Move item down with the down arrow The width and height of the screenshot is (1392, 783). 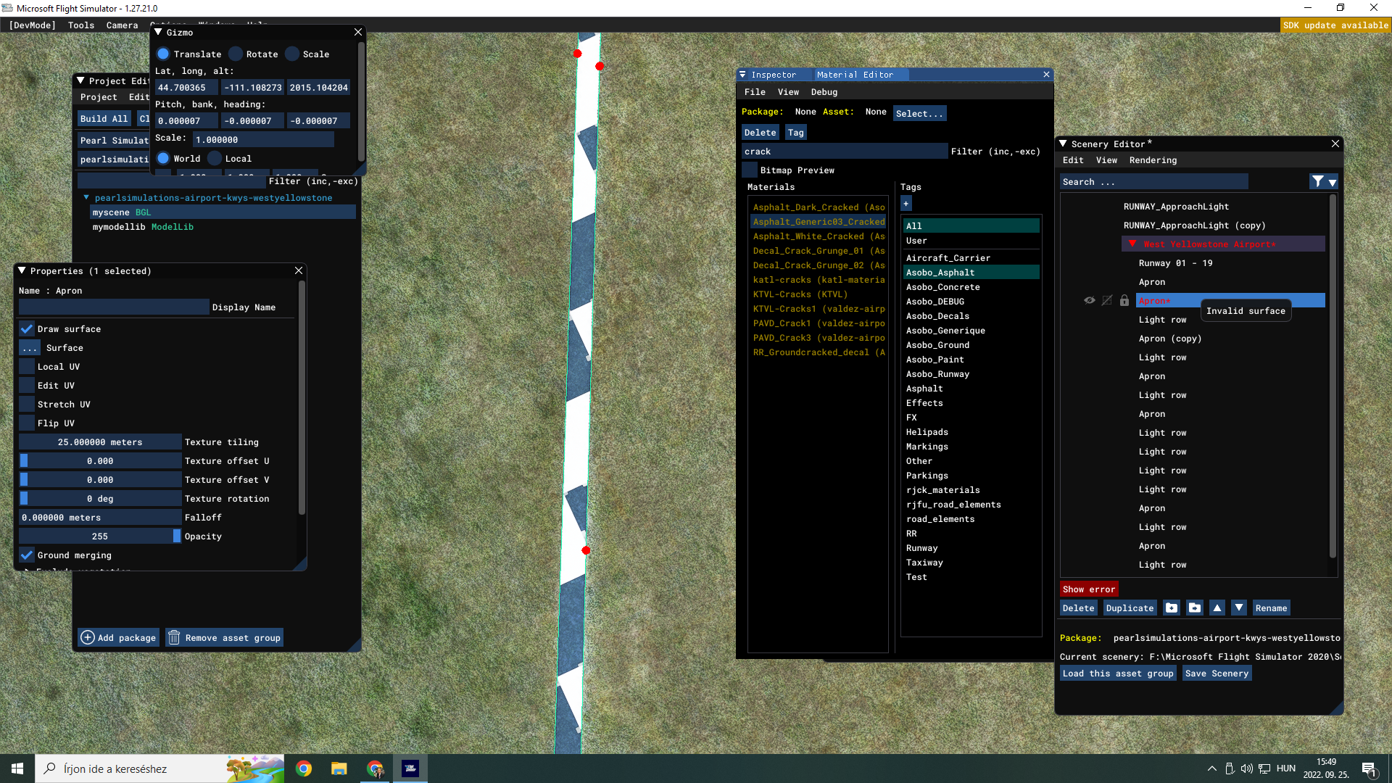point(1239,608)
